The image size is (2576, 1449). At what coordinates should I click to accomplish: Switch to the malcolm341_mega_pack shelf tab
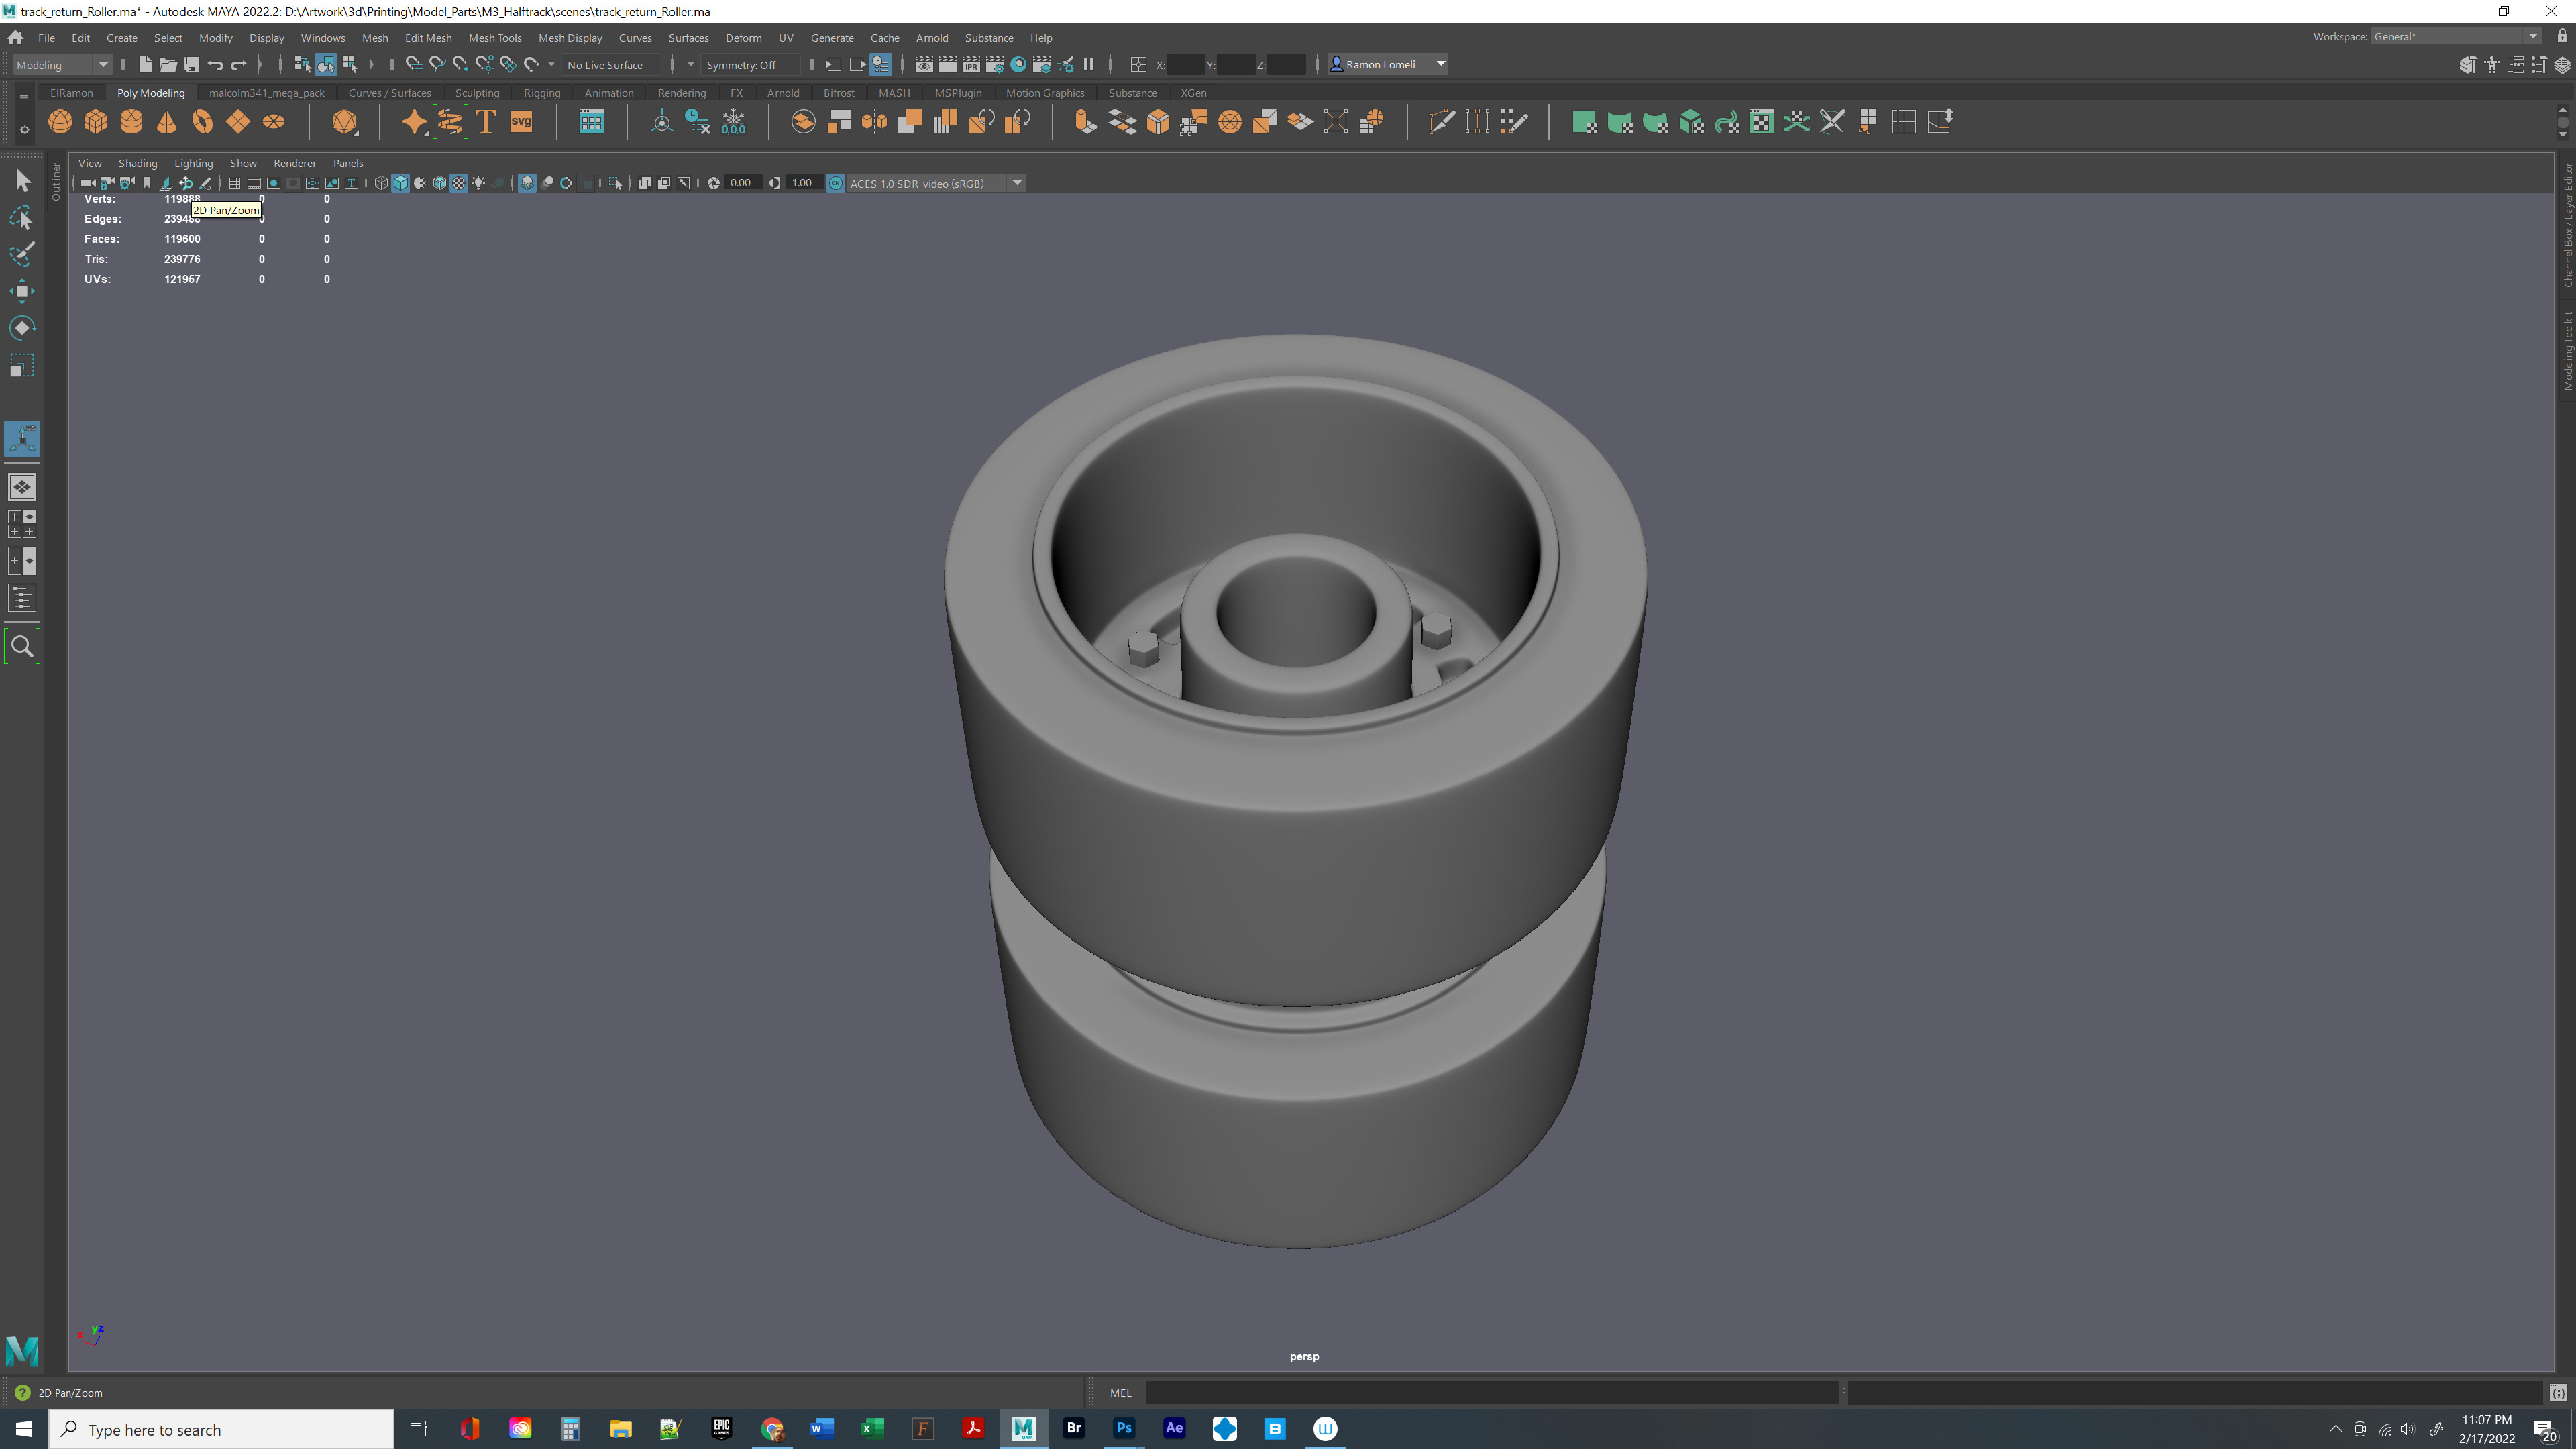pyautogui.click(x=267, y=92)
